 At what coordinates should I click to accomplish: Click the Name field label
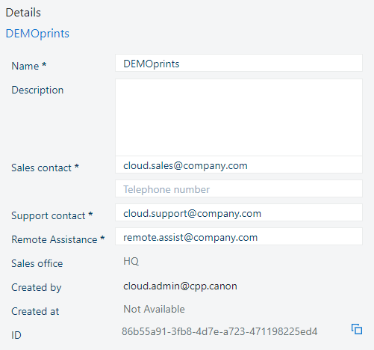click(29, 66)
